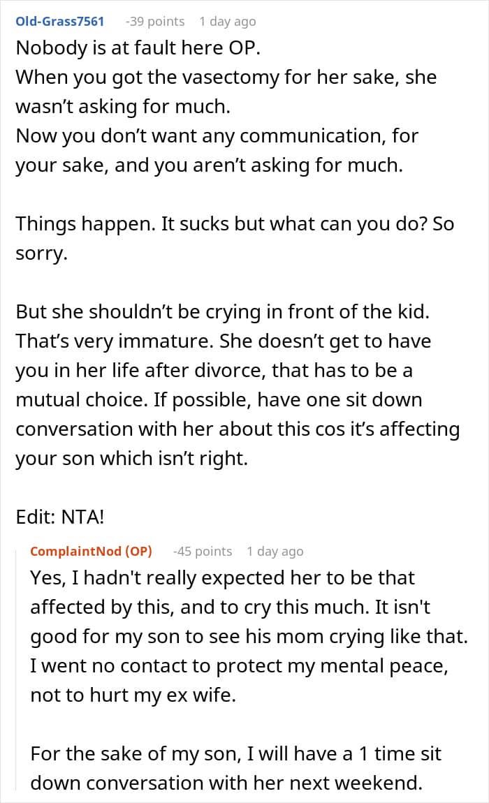Open ComplaintNod's user profile
489x803 pixels.
(x=91, y=551)
